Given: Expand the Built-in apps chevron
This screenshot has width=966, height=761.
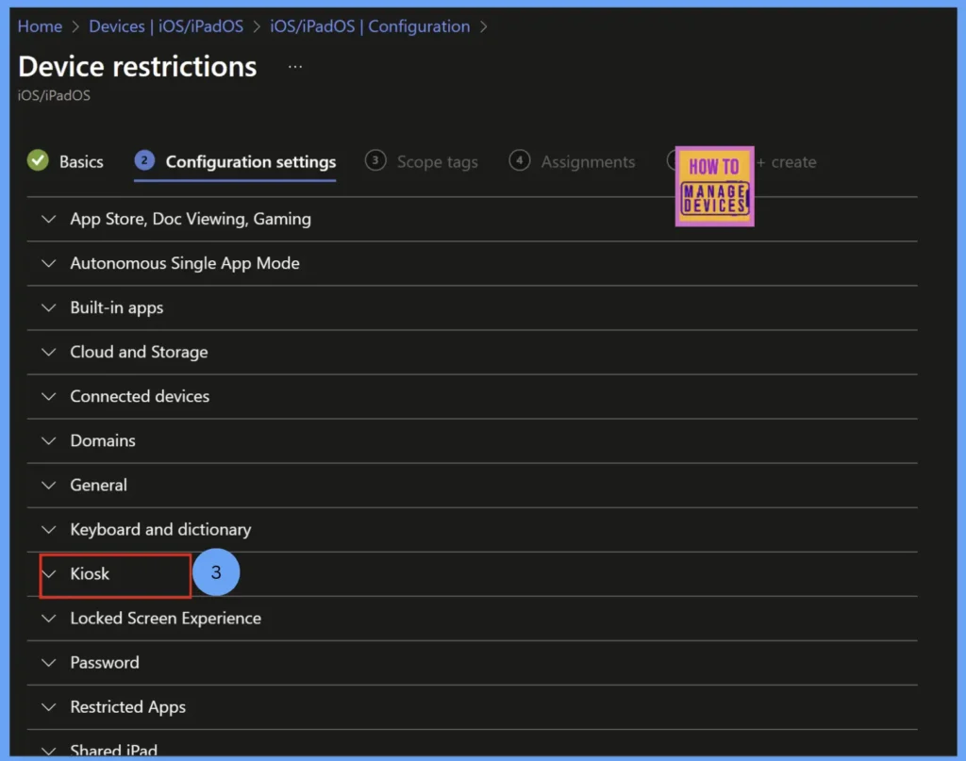Looking at the screenshot, I should (49, 307).
